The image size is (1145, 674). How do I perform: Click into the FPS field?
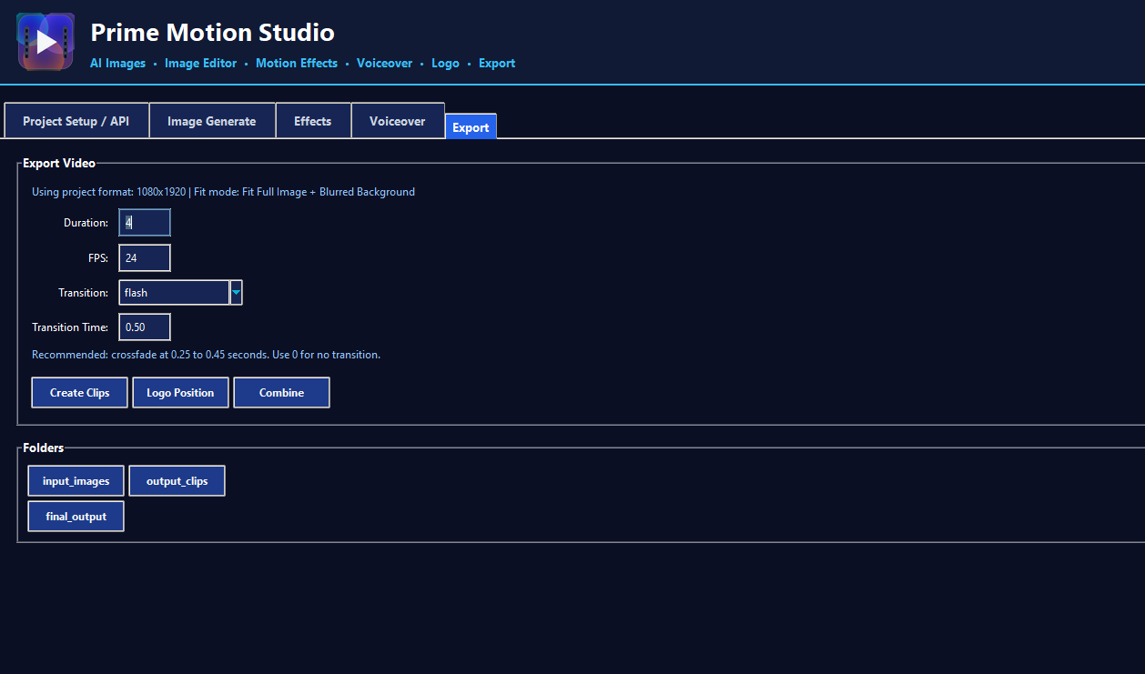tap(145, 258)
